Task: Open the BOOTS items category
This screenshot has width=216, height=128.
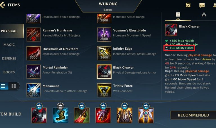Action: (x=9, y=72)
